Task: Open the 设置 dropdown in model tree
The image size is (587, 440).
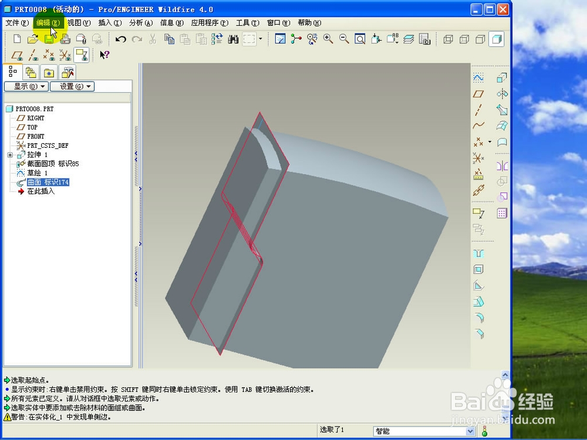Action: pyautogui.click(x=72, y=86)
